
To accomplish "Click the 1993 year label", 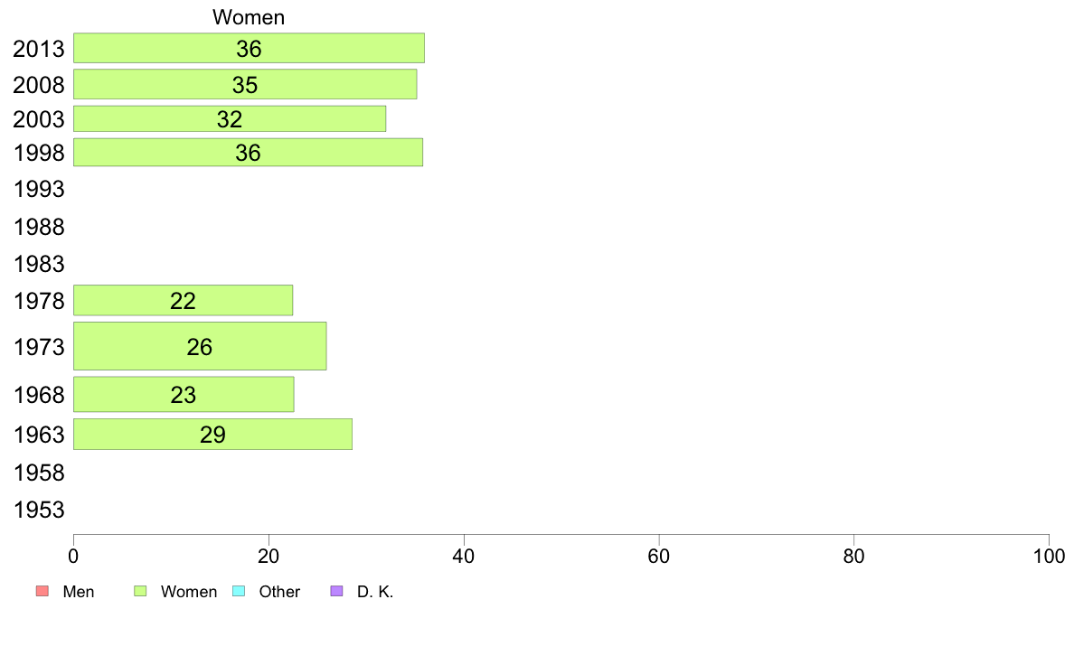I will point(39,189).
